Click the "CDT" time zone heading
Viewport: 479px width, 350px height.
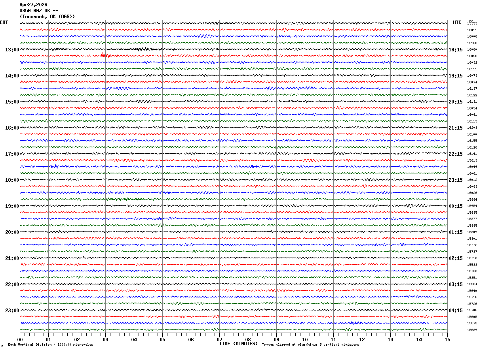tap(4, 23)
